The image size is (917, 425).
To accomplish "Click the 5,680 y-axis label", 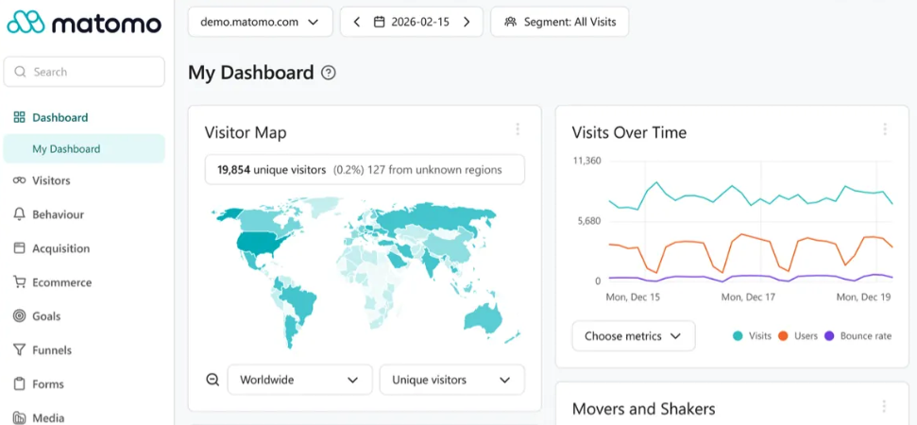I will [587, 222].
